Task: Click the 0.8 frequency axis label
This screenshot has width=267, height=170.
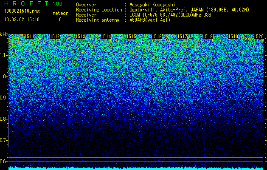Action: click(3, 119)
